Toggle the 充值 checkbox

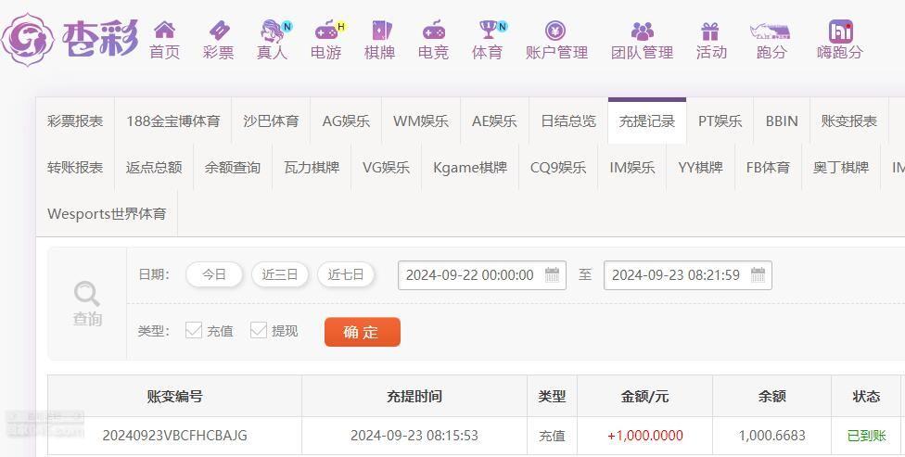click(x=194, y=331)
